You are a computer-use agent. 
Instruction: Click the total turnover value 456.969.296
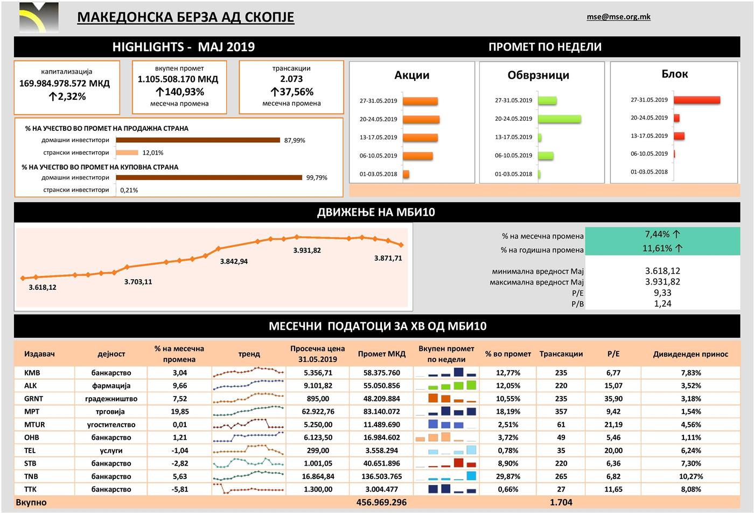[x=381, y=502]
